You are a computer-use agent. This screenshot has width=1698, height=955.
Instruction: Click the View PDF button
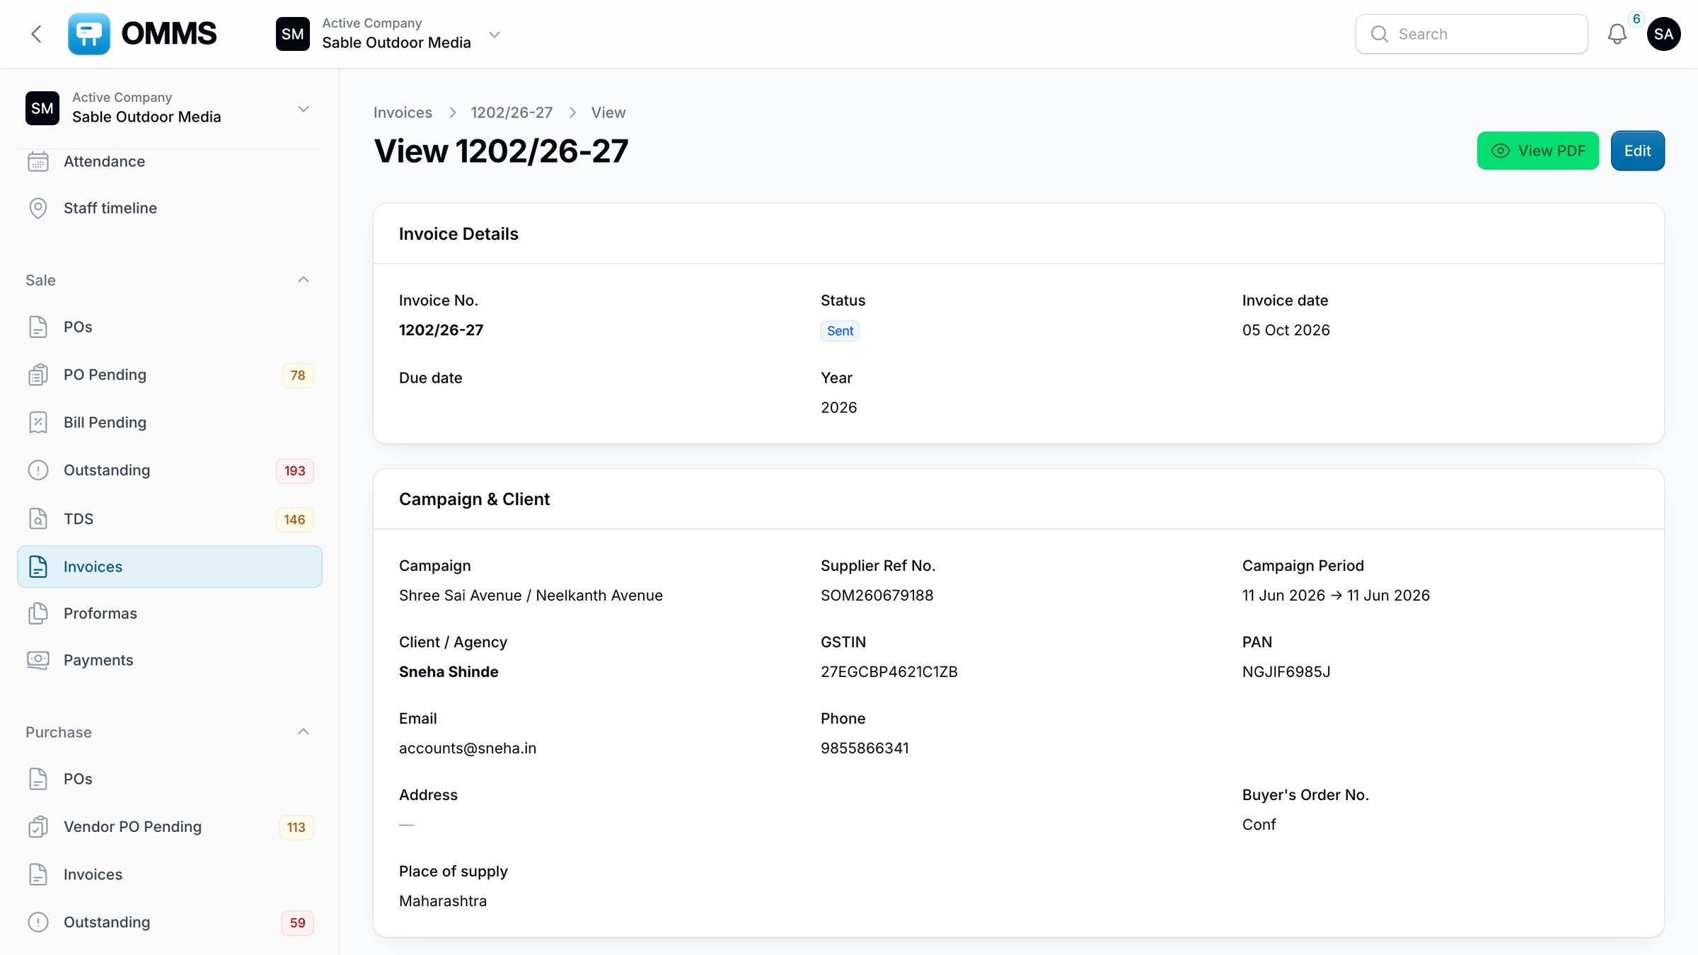1537,151
